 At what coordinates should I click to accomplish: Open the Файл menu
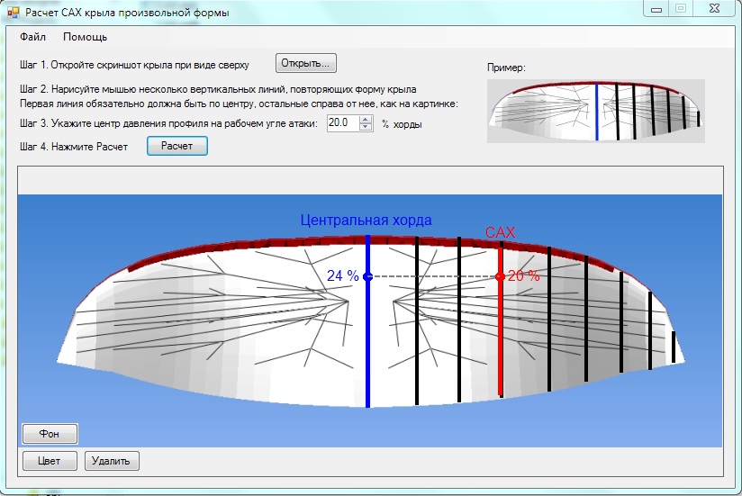[33, 37]
